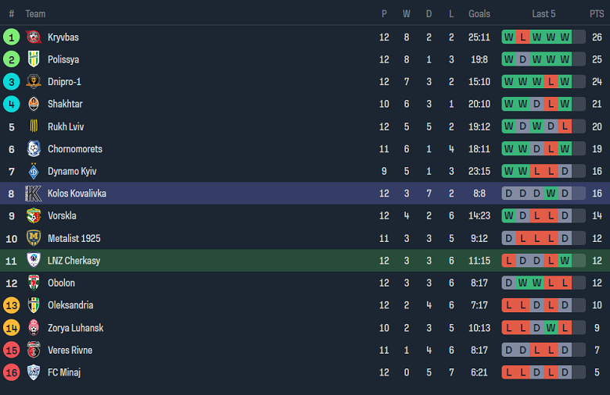Click the Dnipro-1 club crest
This screenshot has width=610, height=395.
click(x=34, y=82)
